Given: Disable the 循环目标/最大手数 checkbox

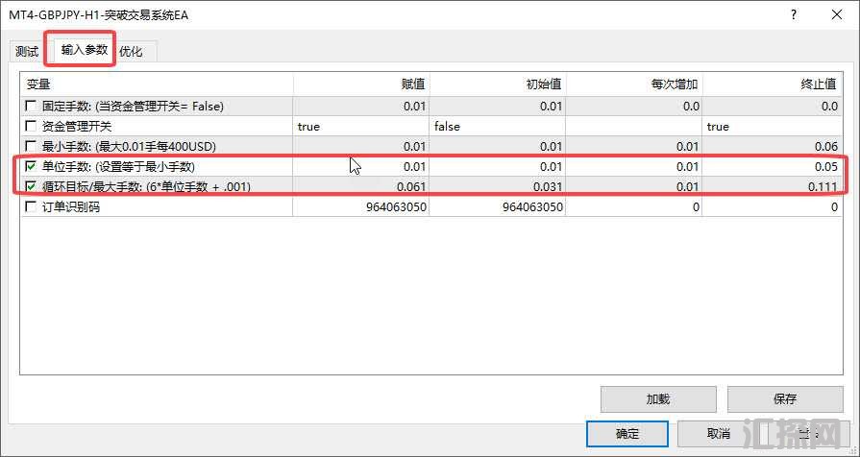Looking at the screenshot, I should [32, 186].
